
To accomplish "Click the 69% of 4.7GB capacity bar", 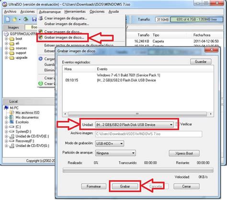I will [x=197, y=20].
